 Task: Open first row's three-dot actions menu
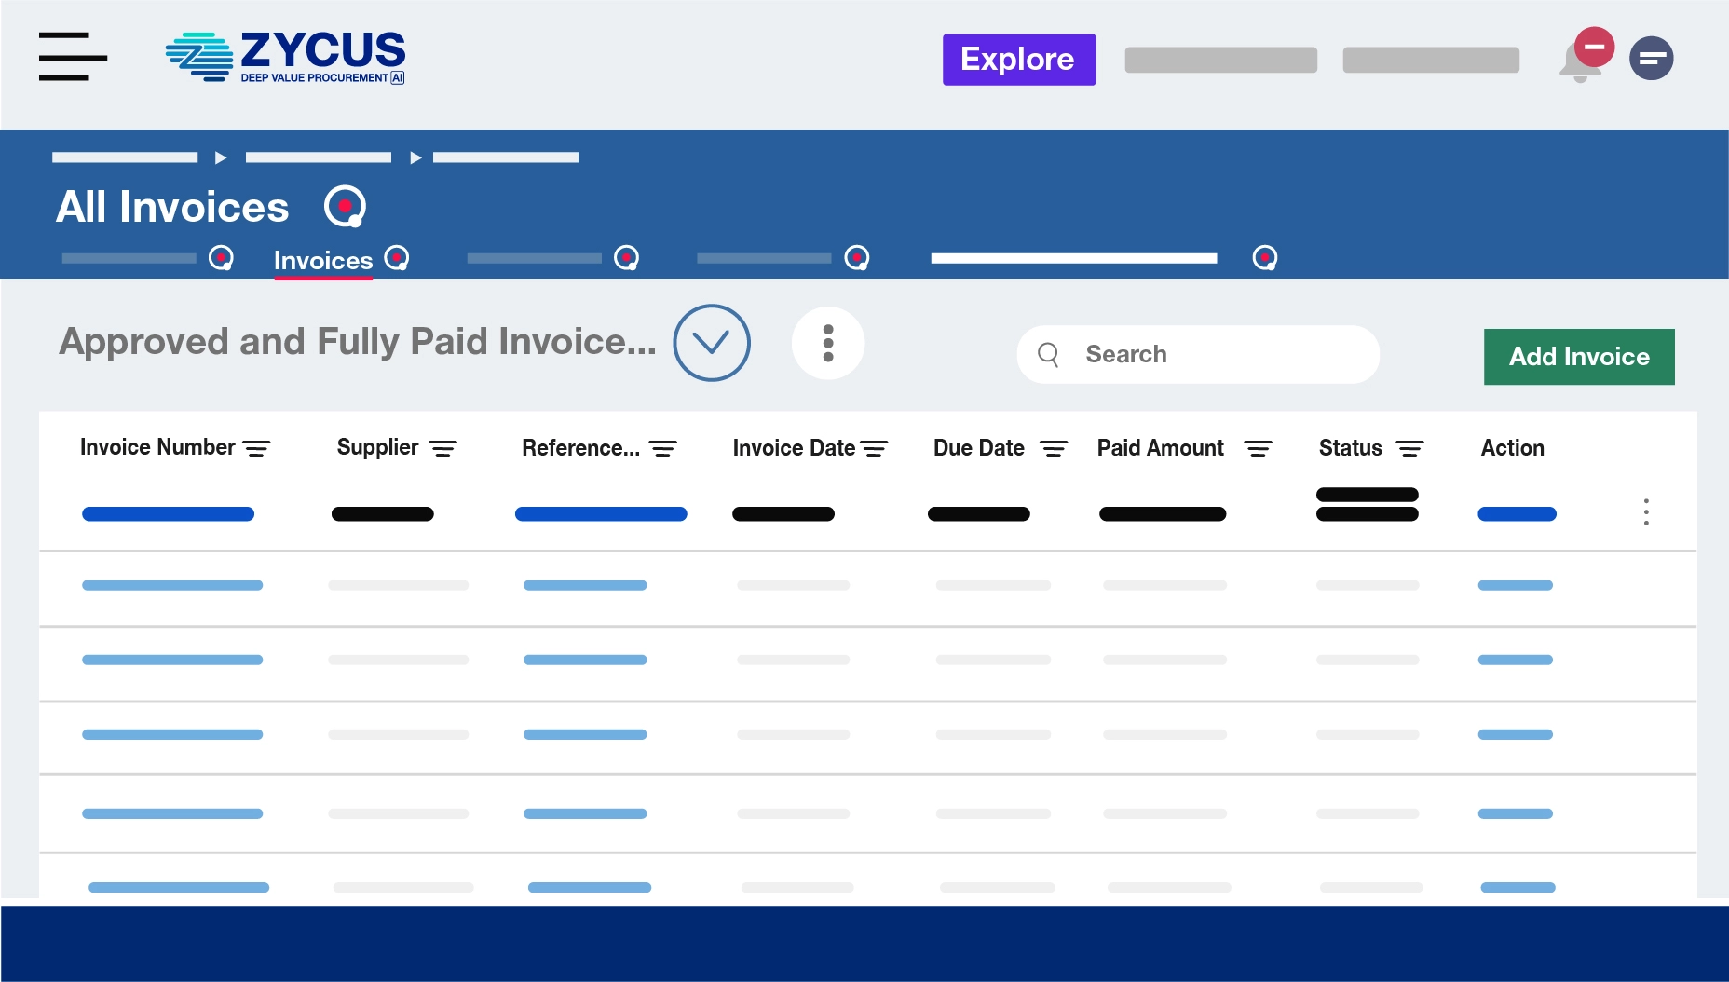[x=1646, y=512]
